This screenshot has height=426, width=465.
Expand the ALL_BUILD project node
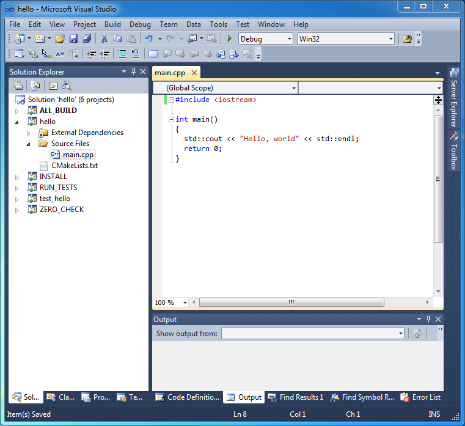17,111
